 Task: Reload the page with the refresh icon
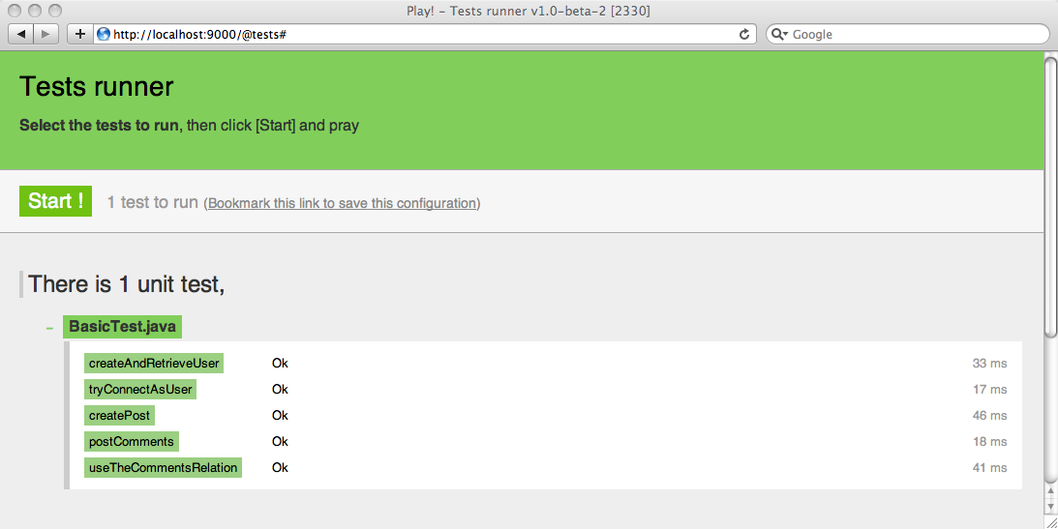744,35
